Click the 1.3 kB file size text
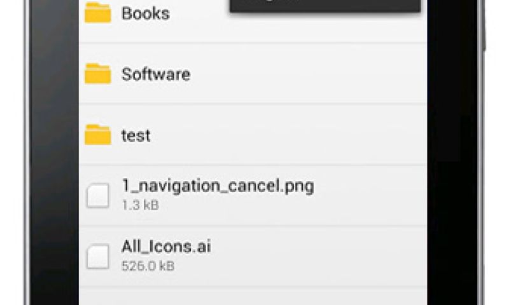This screenshot has width=509, height=305. [140, 205]
